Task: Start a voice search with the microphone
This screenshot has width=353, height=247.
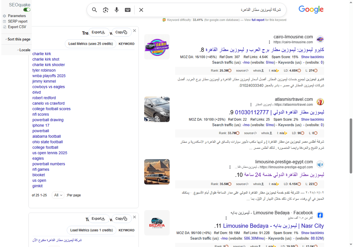Action: 116,10
